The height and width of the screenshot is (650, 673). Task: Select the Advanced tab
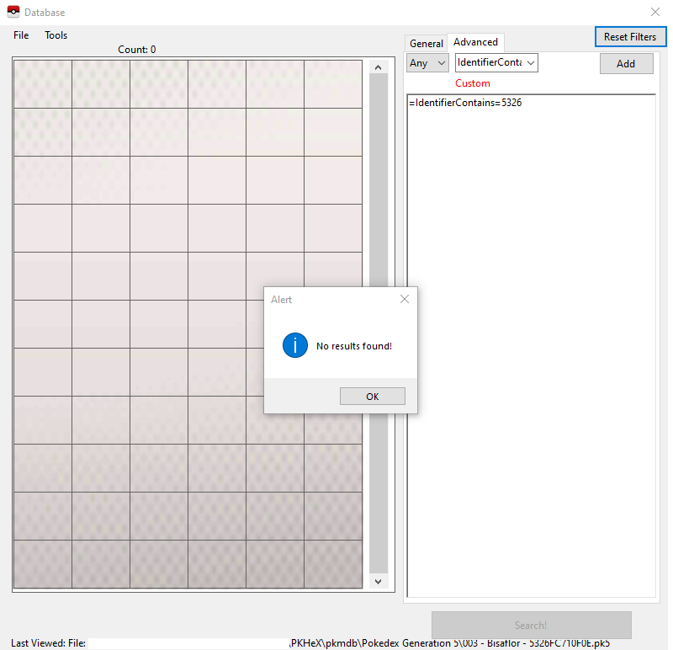pyautogui.click(x=475, y=41)
